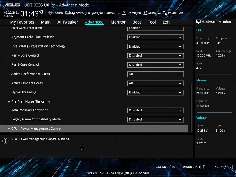Image resolution: width=236 pixels, height=177 pixels.
Task: Click the Search(F9) question mark icon
Action: [124, 13]
